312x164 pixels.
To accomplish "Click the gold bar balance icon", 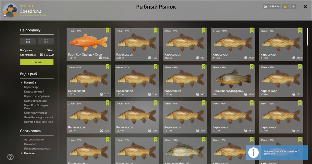I will pyautogui.click(x=285, y=6).
